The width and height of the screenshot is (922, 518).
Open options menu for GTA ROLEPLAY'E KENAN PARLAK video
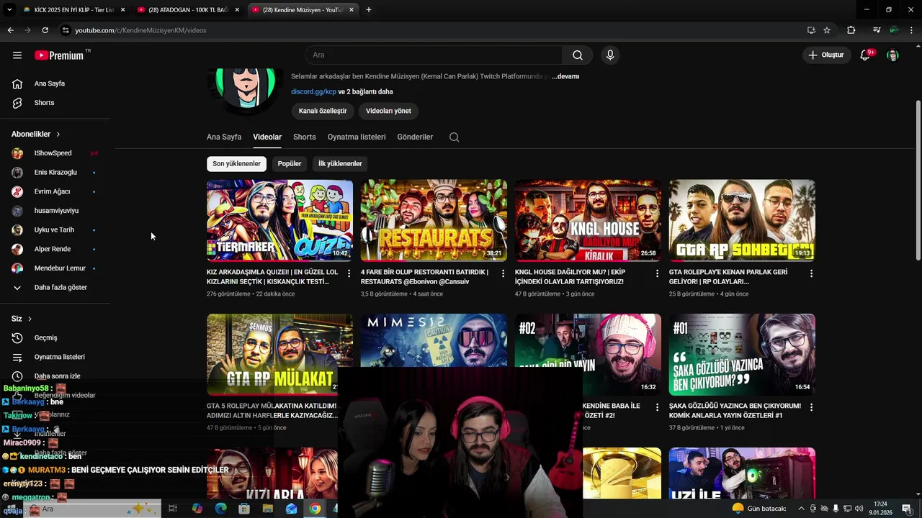811,273
